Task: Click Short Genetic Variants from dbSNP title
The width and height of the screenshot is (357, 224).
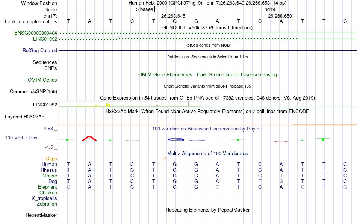Action: [207, 86]
